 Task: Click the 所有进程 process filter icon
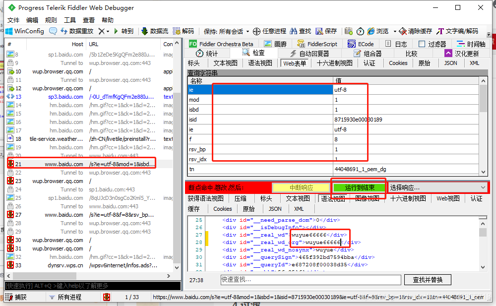tap(52, 297)
